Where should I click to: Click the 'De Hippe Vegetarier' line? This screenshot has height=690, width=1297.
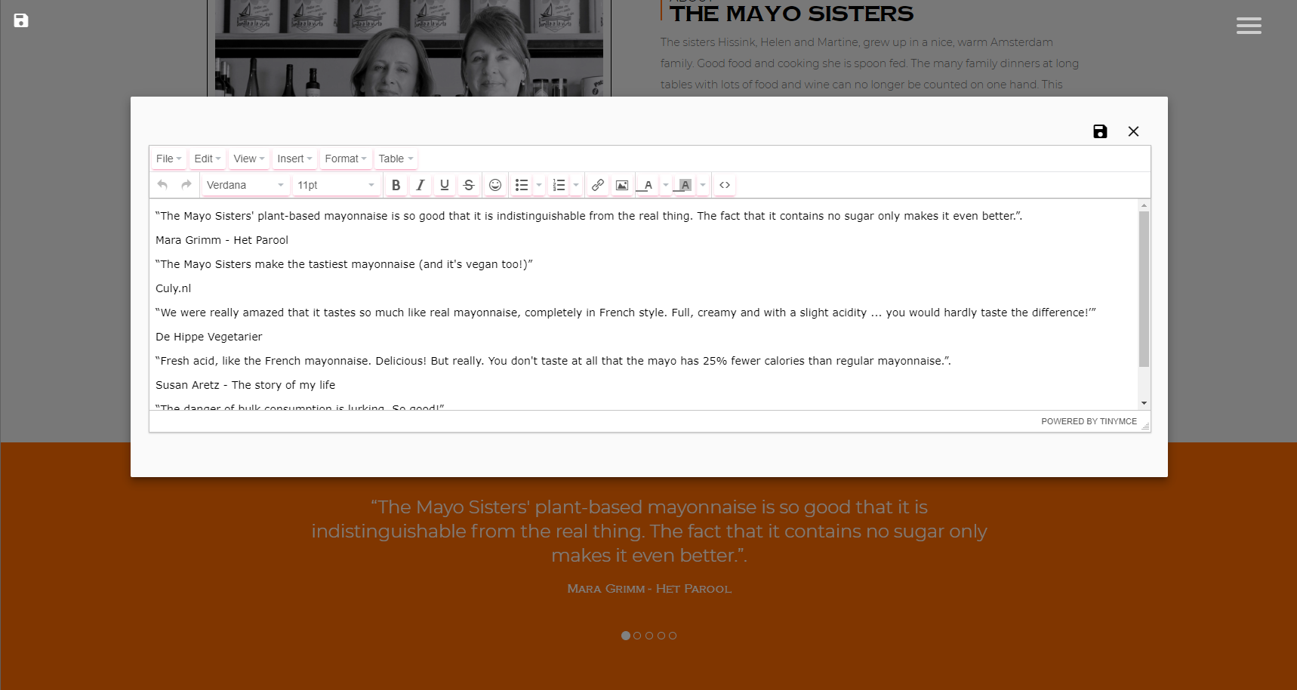click(209, 337)
